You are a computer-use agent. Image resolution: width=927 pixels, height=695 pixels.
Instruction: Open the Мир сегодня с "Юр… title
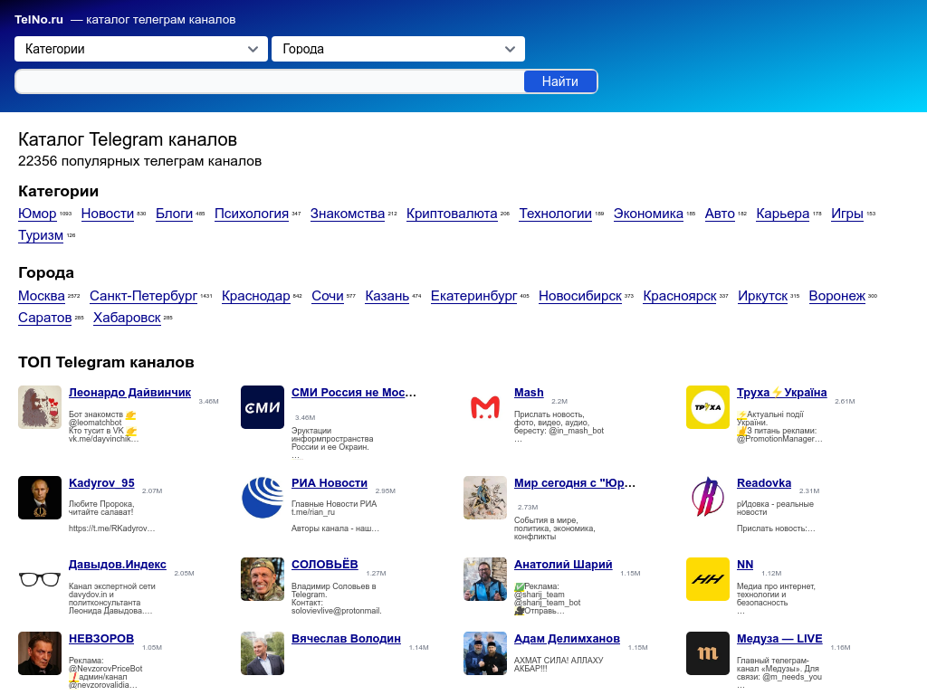575,483
